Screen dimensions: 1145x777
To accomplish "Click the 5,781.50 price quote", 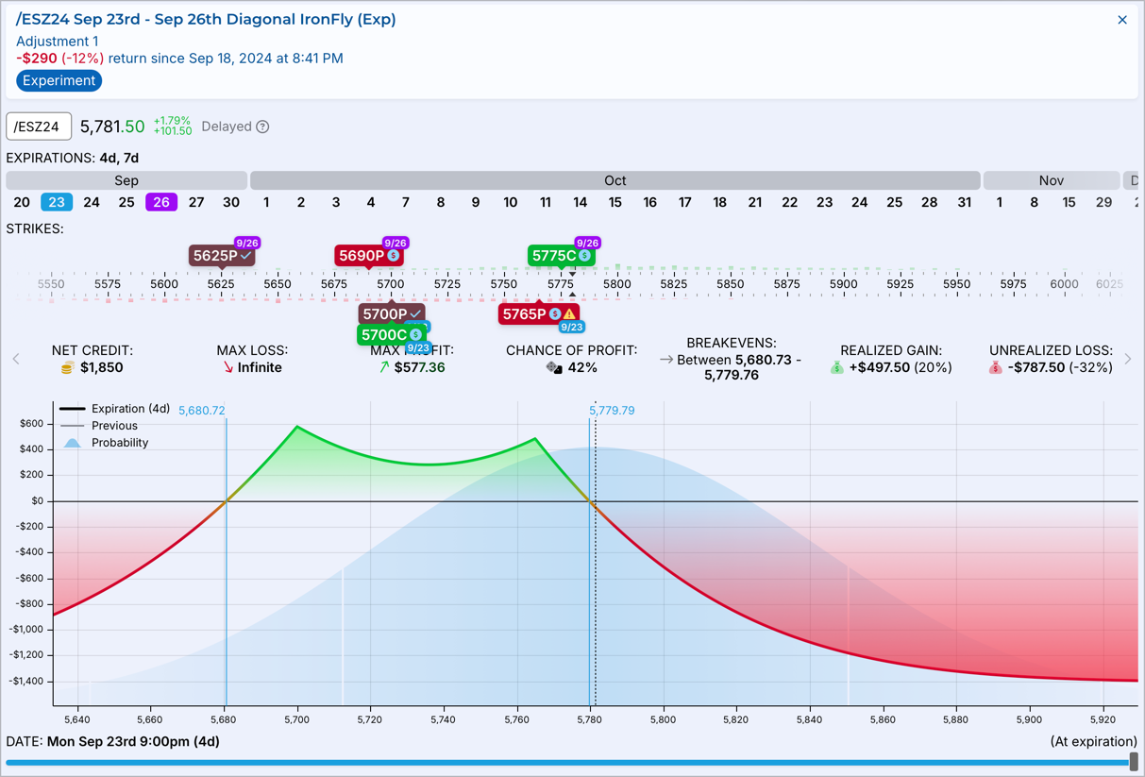I will pyautogui.click(x=112, y=127).
